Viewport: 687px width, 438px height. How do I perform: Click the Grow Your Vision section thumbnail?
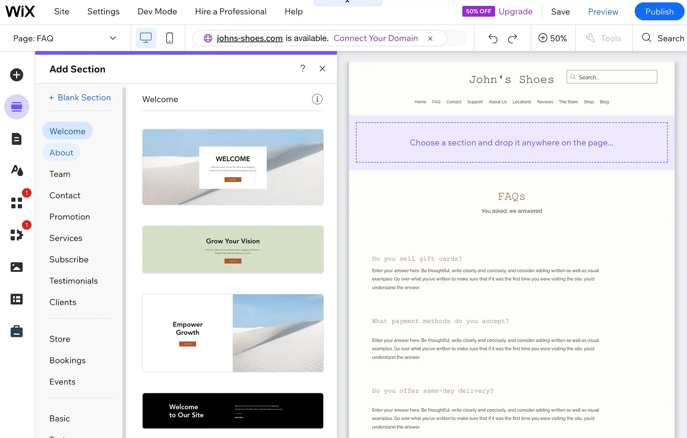point(233,249)
